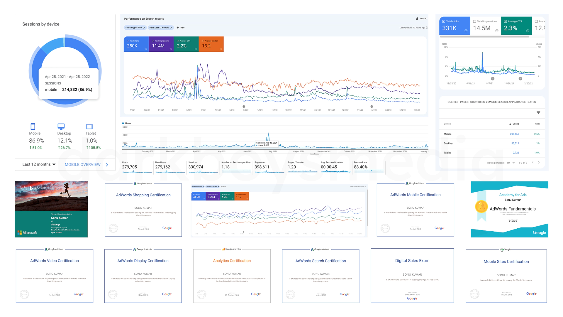Sort by Clicks column arrow
This screenshot has width=563, height=317.
(x=510, y=124)
